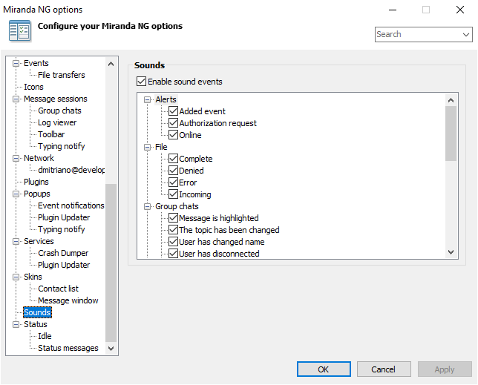Uncheck the Complete file sound

pyautogui.click(x=173, y=159)
